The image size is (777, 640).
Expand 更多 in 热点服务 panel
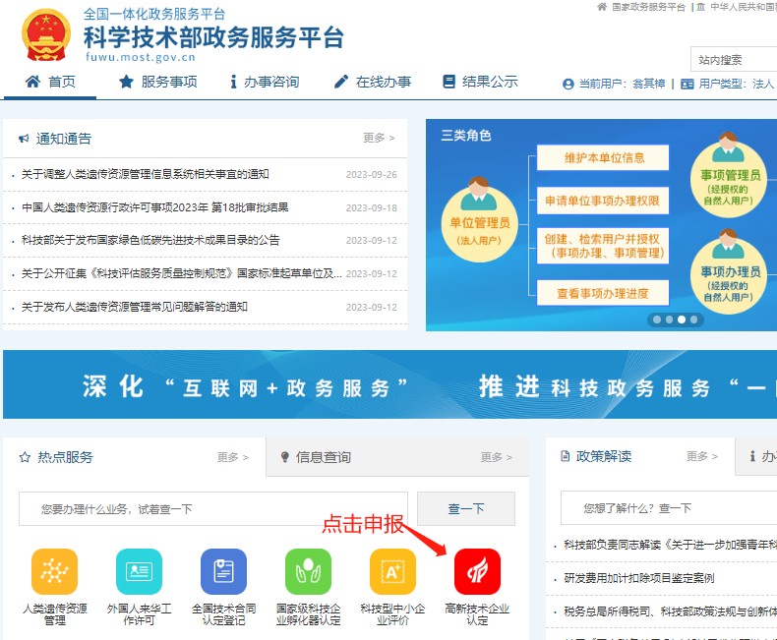click(x=233, y=457)
